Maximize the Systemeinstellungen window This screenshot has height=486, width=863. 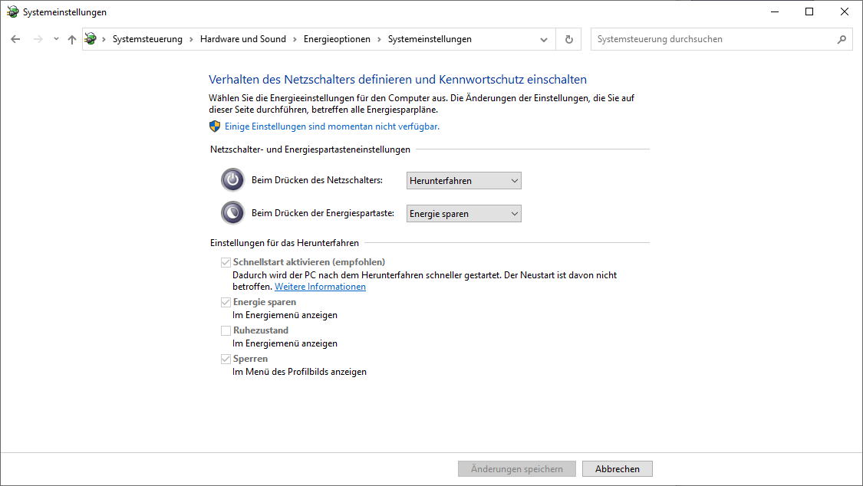[809, 11]
